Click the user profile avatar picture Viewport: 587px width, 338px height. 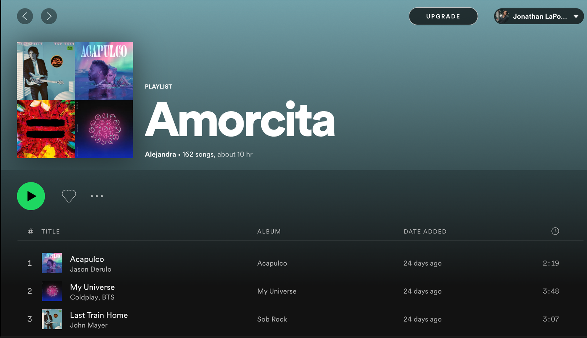[502, 16]
